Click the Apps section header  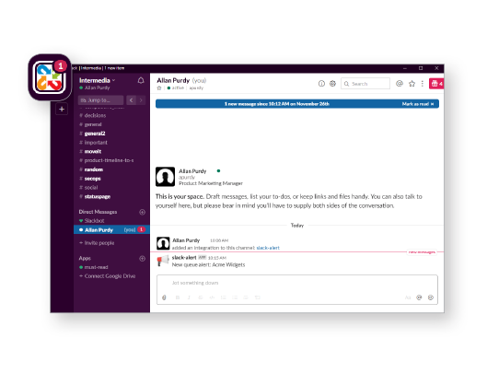tap(85, 258)
